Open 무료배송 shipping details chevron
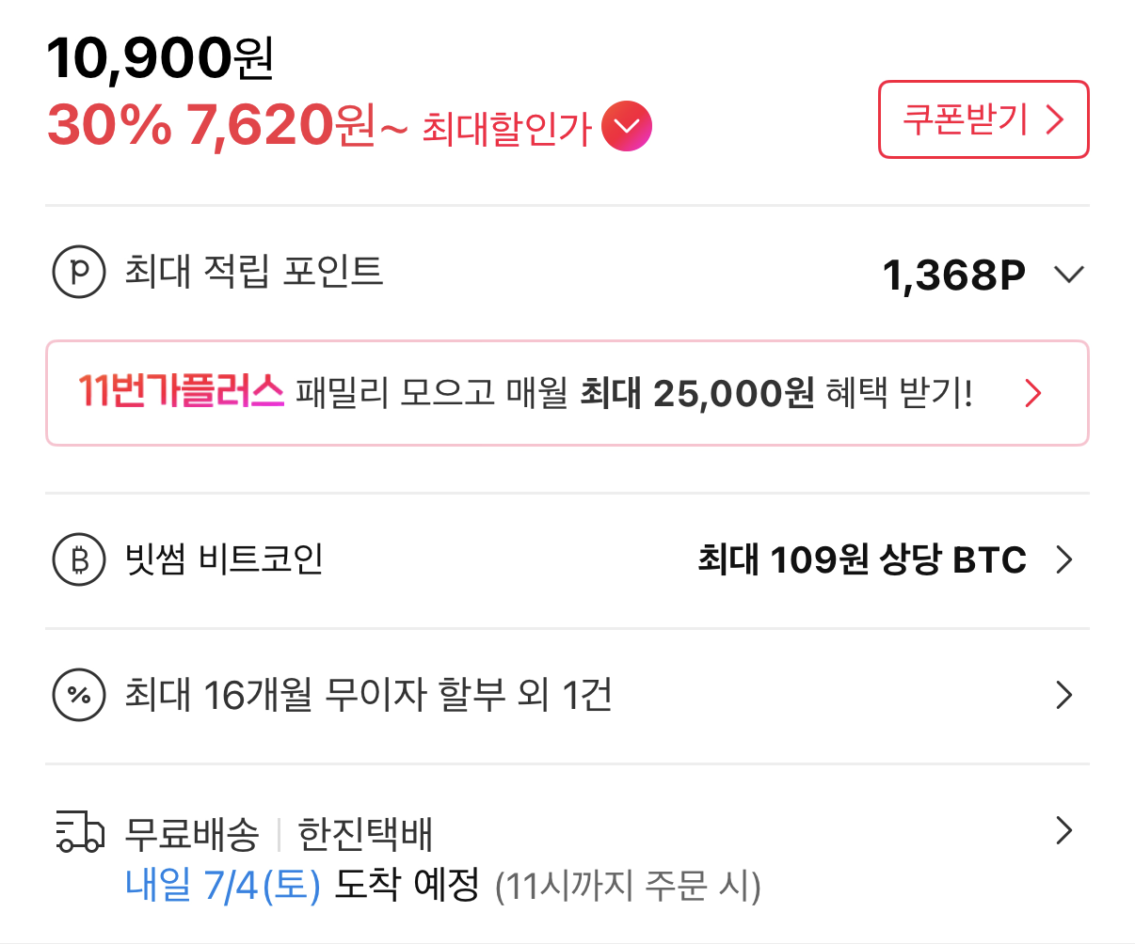Image resolution: width=1135 pixels, height=944 pixels. pos(1064,830)
